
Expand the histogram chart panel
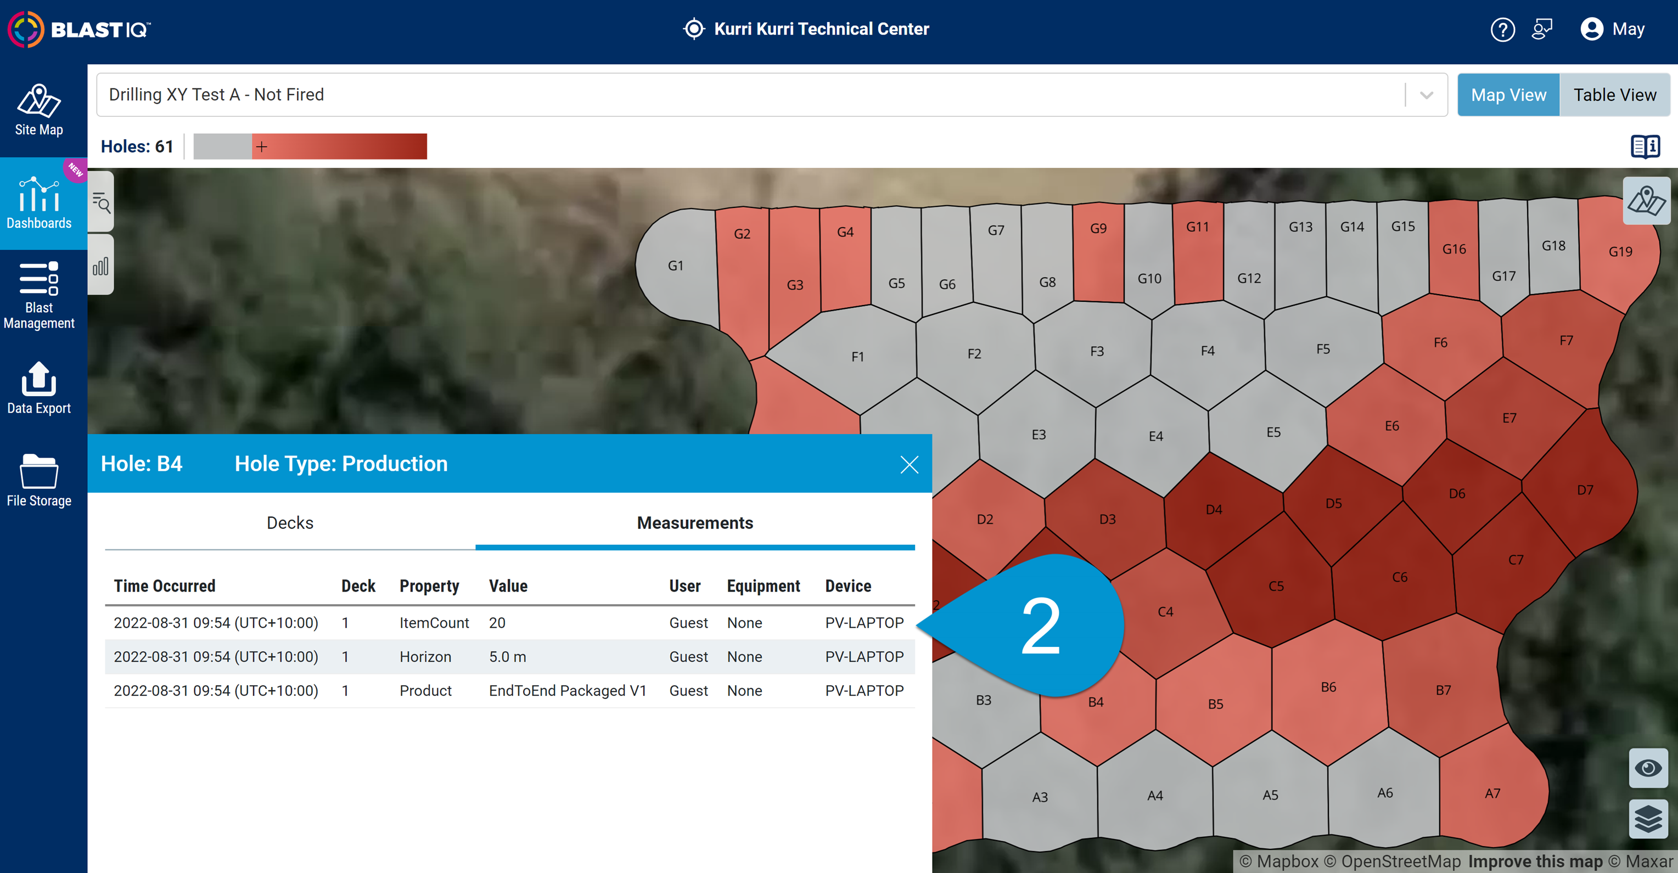point(100,264)
